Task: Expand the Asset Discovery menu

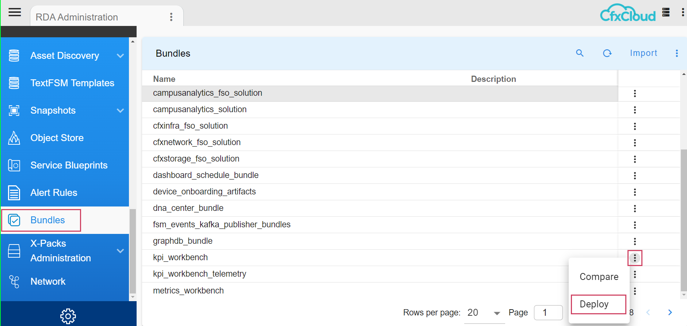Action: coord(120,56)
